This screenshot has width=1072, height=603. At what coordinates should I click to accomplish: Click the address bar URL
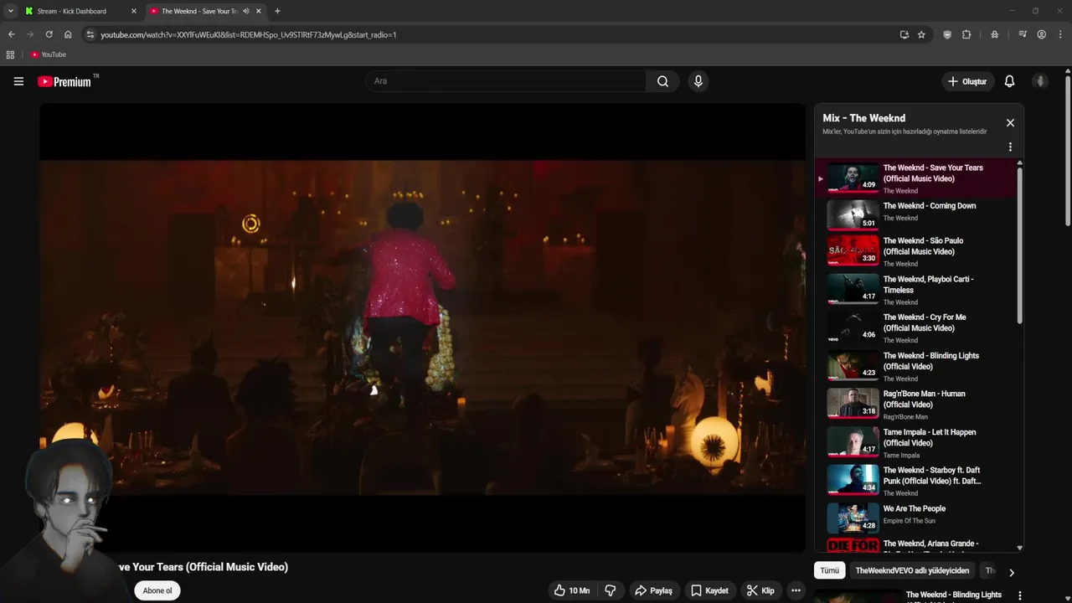point(248,34)
